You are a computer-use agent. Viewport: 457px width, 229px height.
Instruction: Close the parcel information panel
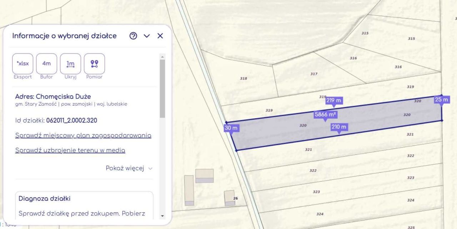pyautogui.click(x=160, y=36)
